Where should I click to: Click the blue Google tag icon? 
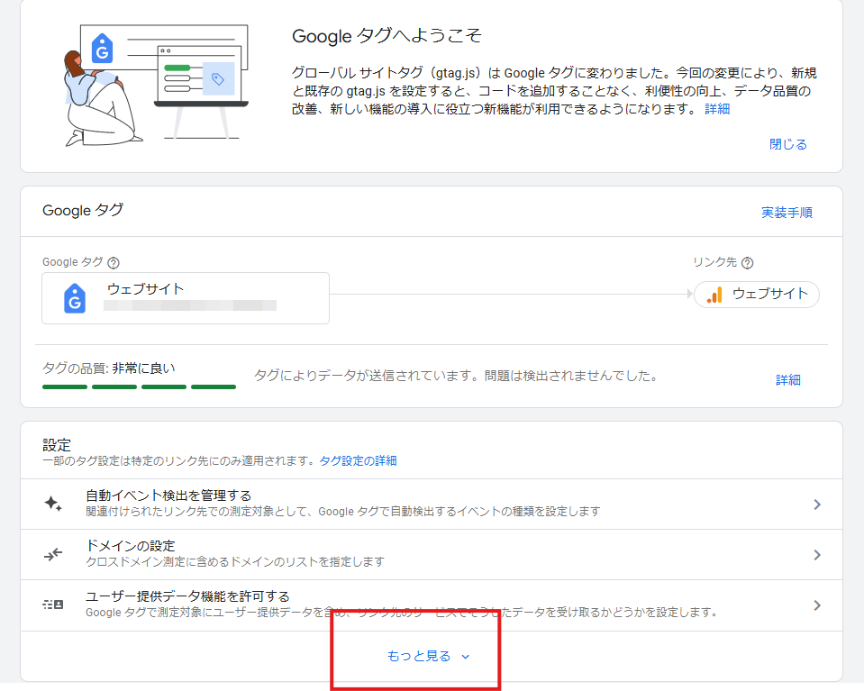point(75,298)
